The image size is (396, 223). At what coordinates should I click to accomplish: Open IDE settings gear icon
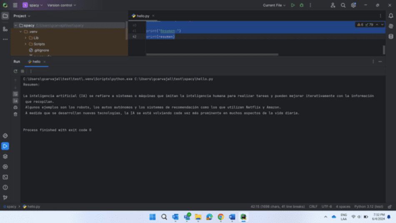click(x=353, y=5)
